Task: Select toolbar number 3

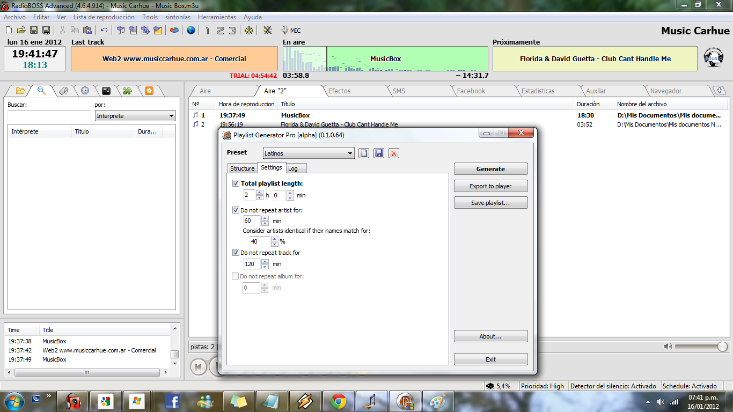Action: pyautogui.click(x=232, y=30)
